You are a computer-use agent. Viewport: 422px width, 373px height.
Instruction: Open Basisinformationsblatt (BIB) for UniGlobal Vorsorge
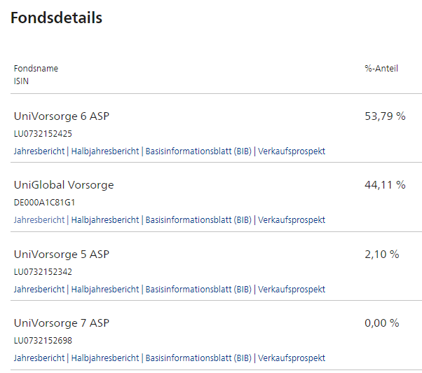click(198, 220)
